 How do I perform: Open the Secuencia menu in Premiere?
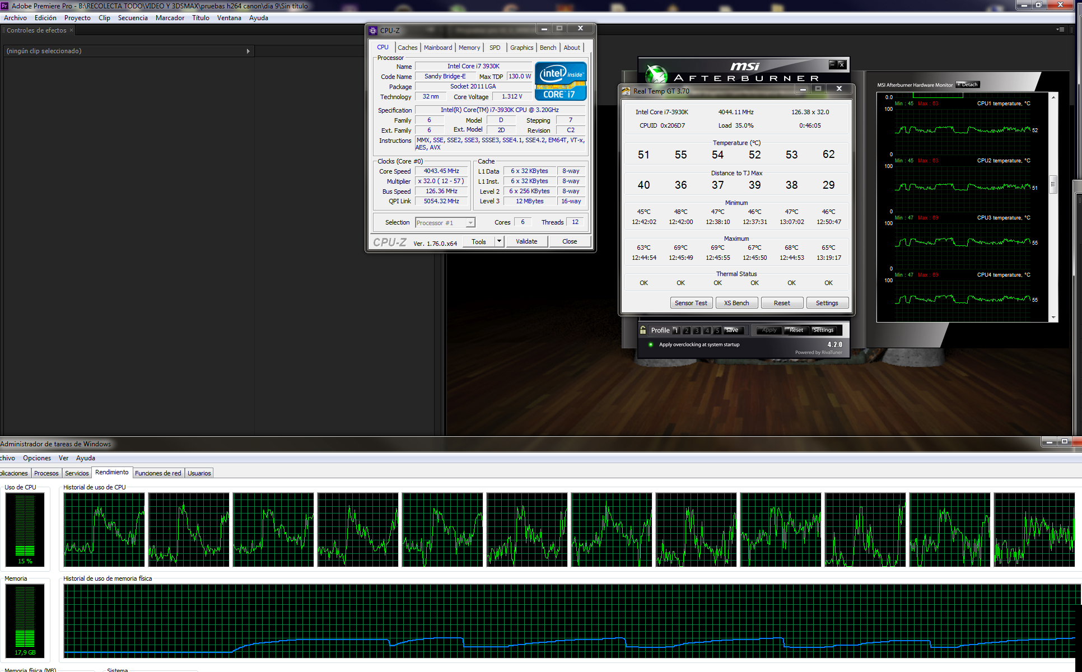point(133,18)
